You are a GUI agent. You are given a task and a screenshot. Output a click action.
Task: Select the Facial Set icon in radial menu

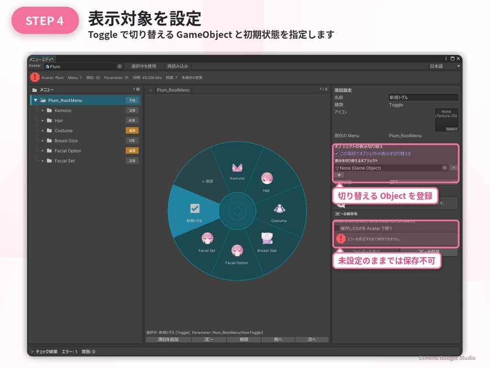coord(207,239)
